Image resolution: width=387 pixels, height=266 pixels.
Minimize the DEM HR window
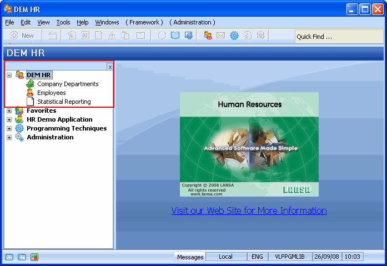[352, 9]
